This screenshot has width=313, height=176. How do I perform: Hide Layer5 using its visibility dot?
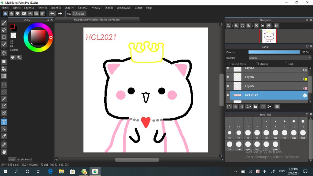(x=228, y=86)
